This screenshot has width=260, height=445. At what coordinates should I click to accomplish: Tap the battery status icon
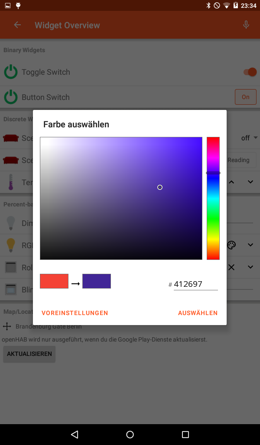[x=236, y=5]
